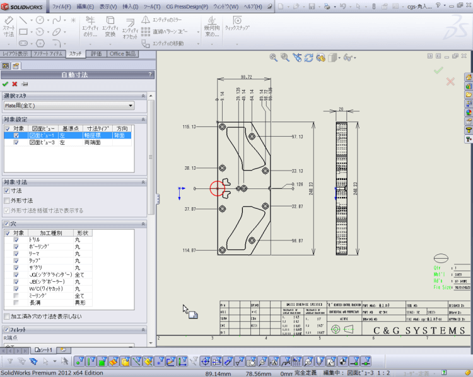
Task: Toggle 加工済み穴の寸法を表示しない checkbox
Action: tap(7, 317)
